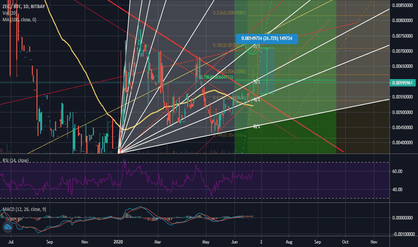Click the MACD 0.00000000 scale value
Screen dimensions: 418x247
tap(403, 218)
